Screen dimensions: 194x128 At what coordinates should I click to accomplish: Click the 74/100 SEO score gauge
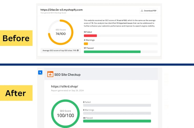pos(60,32)
